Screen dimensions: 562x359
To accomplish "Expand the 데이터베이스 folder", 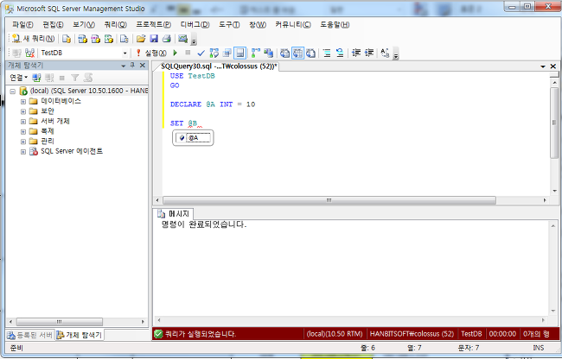I will [23, 102].
